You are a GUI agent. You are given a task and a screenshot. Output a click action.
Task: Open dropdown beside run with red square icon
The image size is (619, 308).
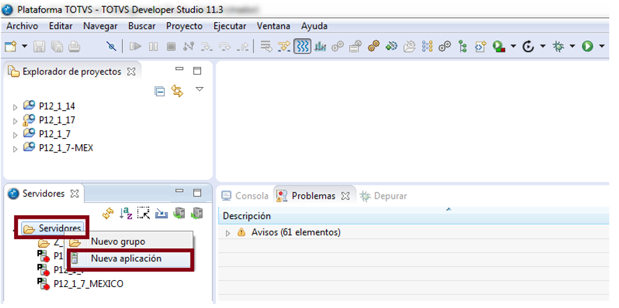[x=513, y=47]
